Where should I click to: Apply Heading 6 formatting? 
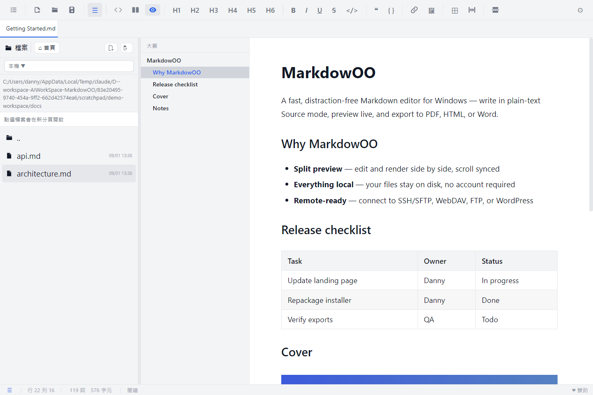(x=271, y=10)
